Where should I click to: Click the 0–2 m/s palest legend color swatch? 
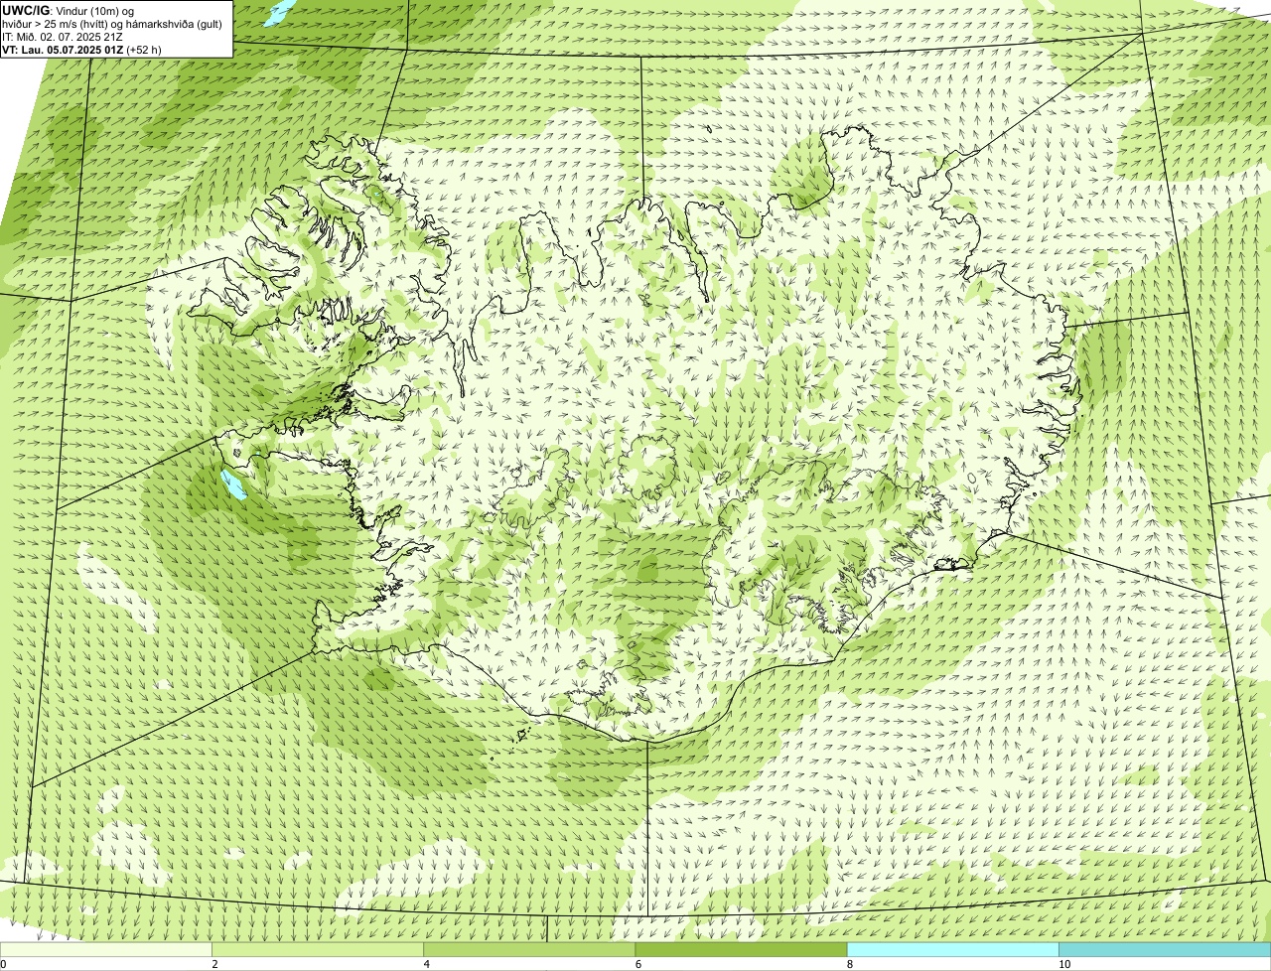pos(105,950)
